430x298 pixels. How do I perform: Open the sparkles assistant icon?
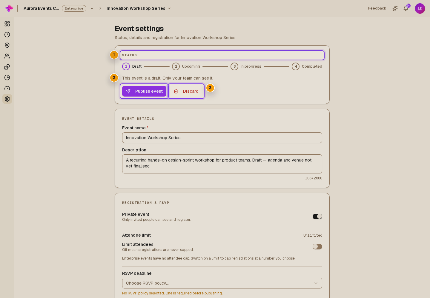coord(395,8)
